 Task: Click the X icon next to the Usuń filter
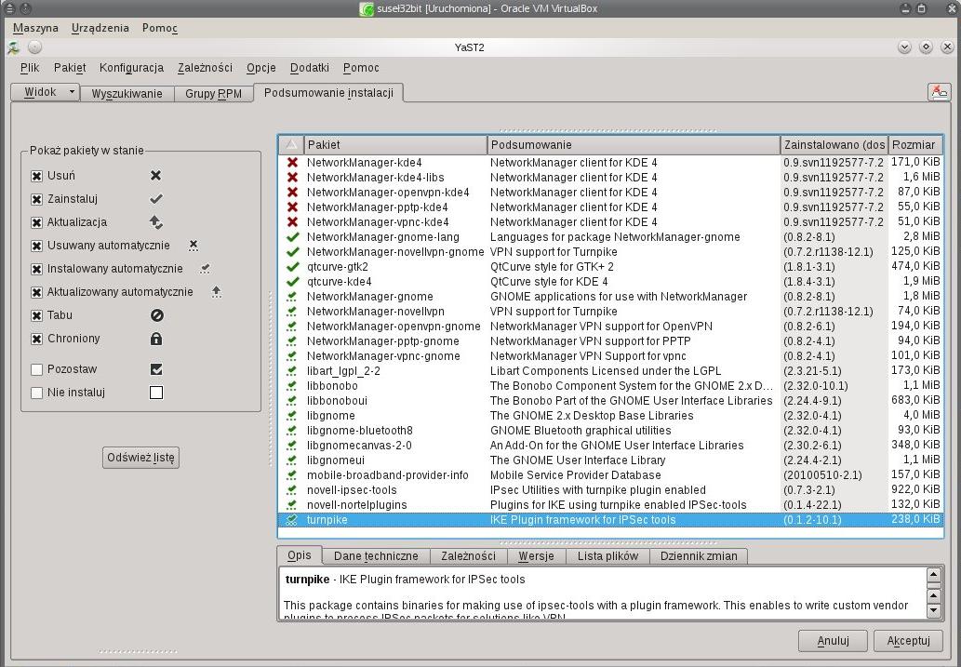(x=155, y=175)
